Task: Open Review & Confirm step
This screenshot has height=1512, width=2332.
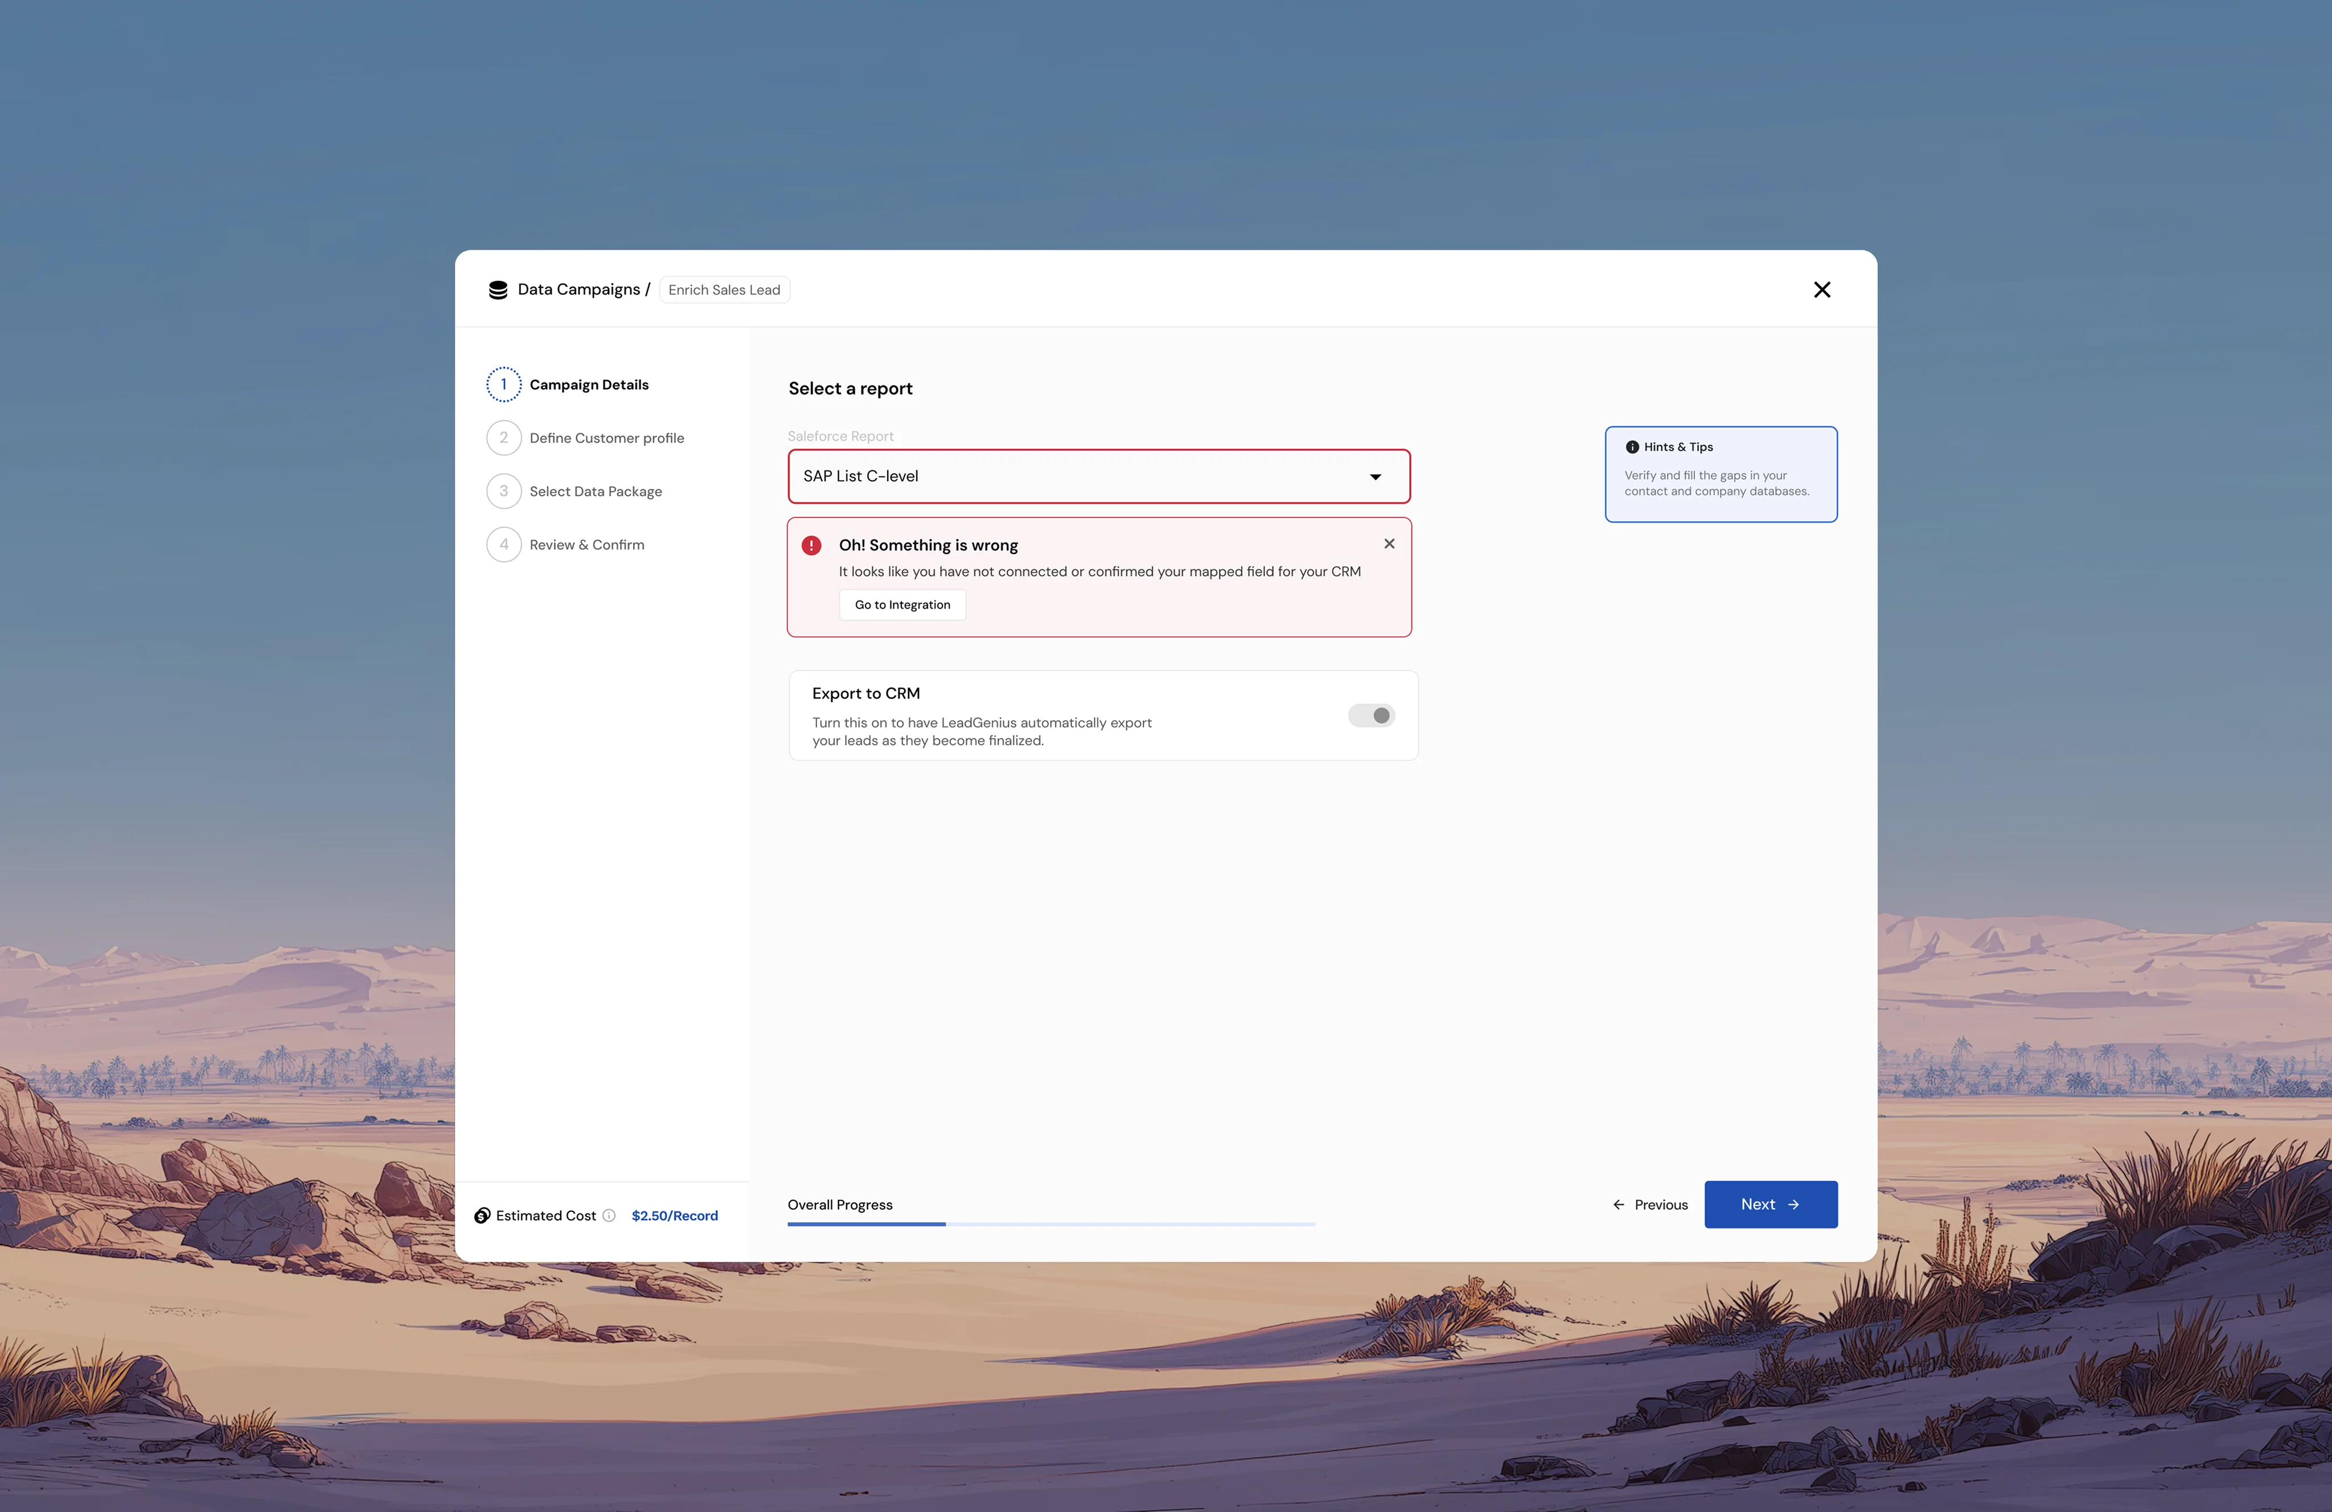Action: [x=586, y=545]
